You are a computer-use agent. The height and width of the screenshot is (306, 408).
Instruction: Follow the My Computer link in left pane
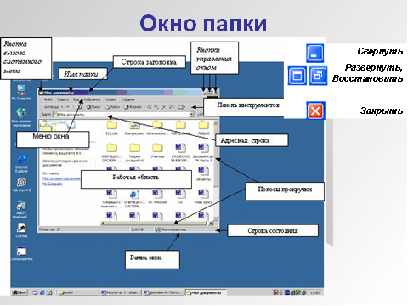click(x=53, y=184)
